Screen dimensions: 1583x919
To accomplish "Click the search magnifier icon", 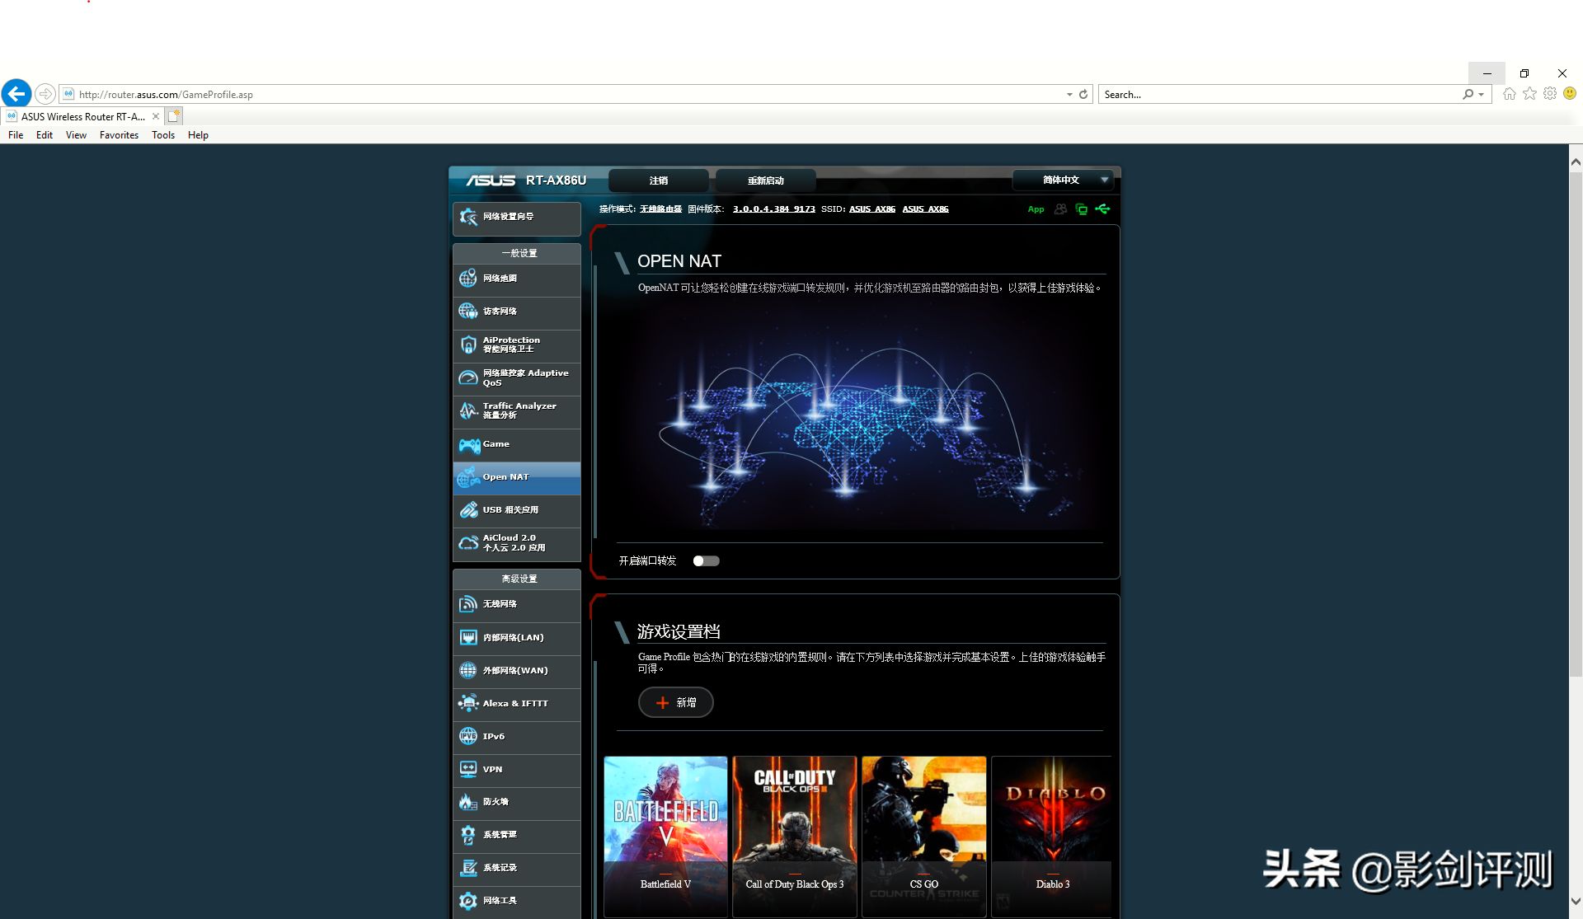I will click(1468, 95).
